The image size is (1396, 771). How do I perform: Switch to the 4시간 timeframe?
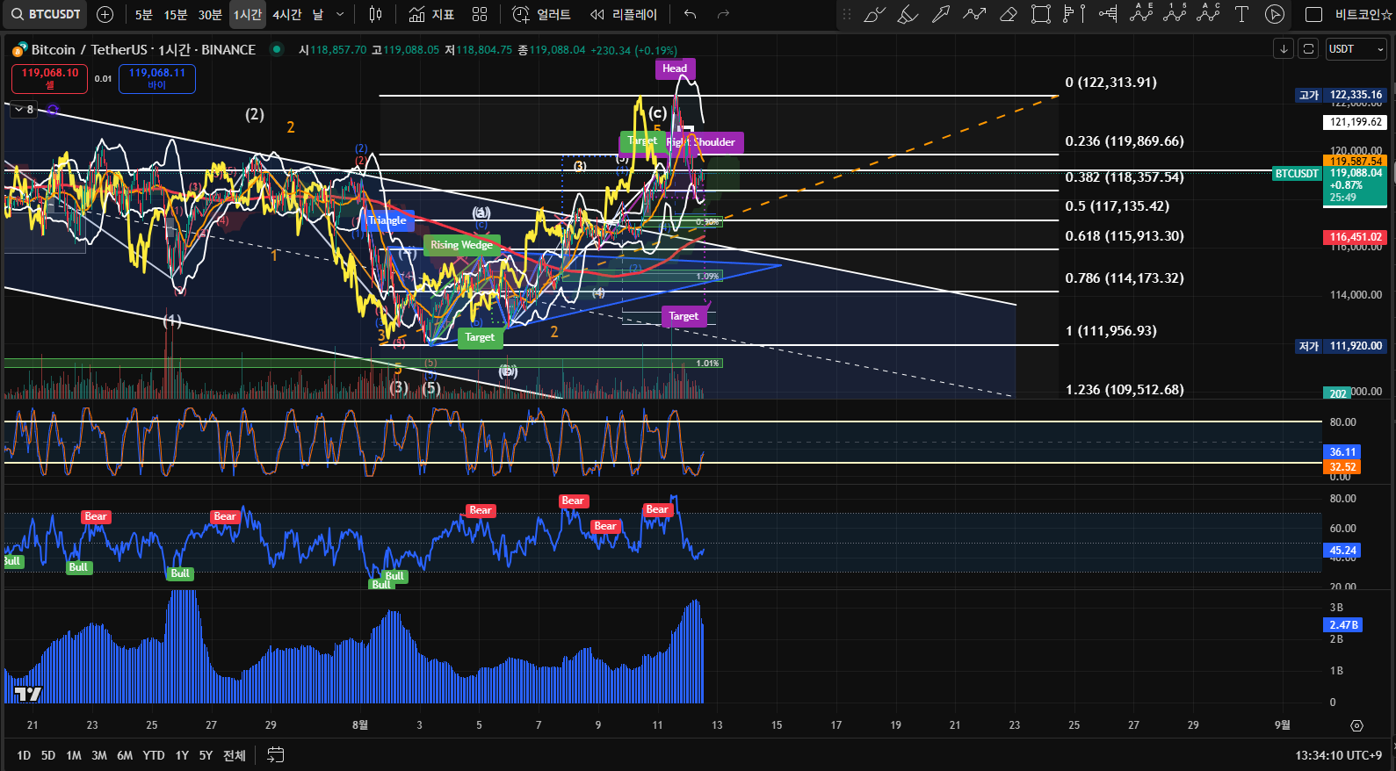[286, 14]
